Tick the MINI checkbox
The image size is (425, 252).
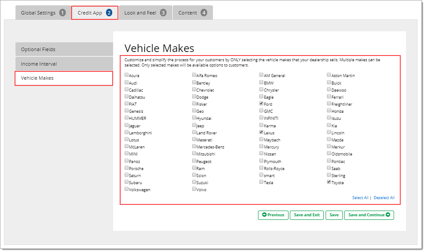point(127,153)
